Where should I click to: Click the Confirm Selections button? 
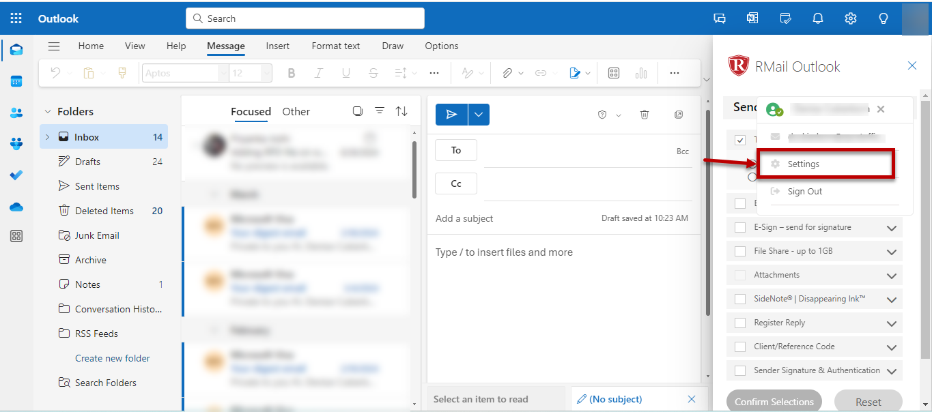774,402
